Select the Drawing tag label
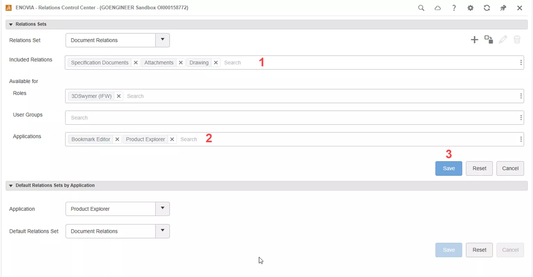Screen dimensions: 533x277 (x=199, y=63)
